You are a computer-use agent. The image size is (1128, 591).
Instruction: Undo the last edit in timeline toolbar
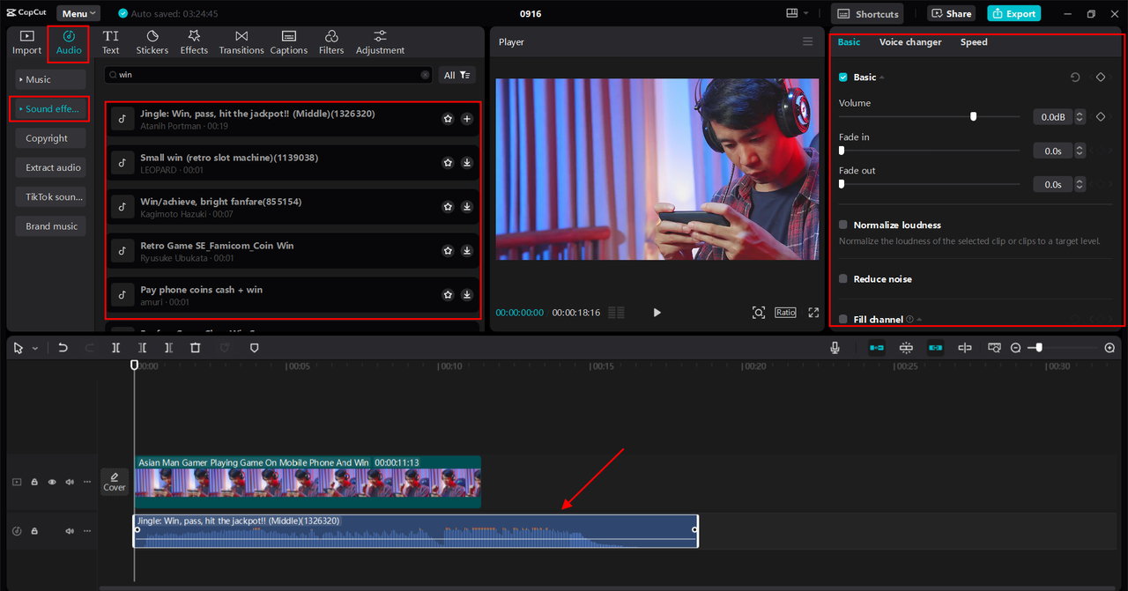point(63,348)
